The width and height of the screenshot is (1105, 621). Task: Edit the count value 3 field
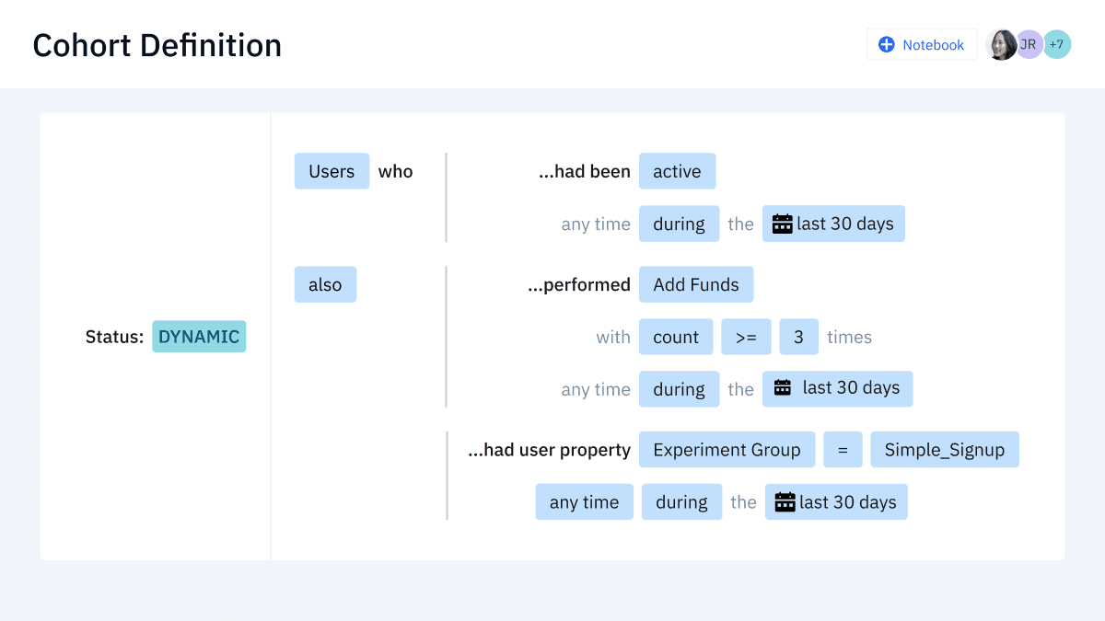point(798,337)
